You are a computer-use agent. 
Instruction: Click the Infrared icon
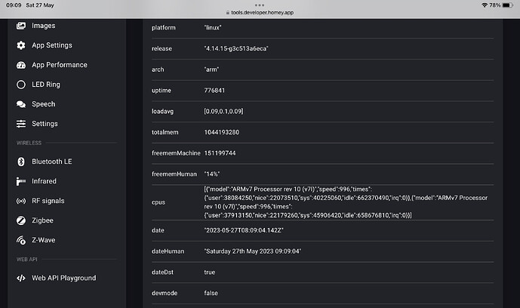(x=21, y=181)
